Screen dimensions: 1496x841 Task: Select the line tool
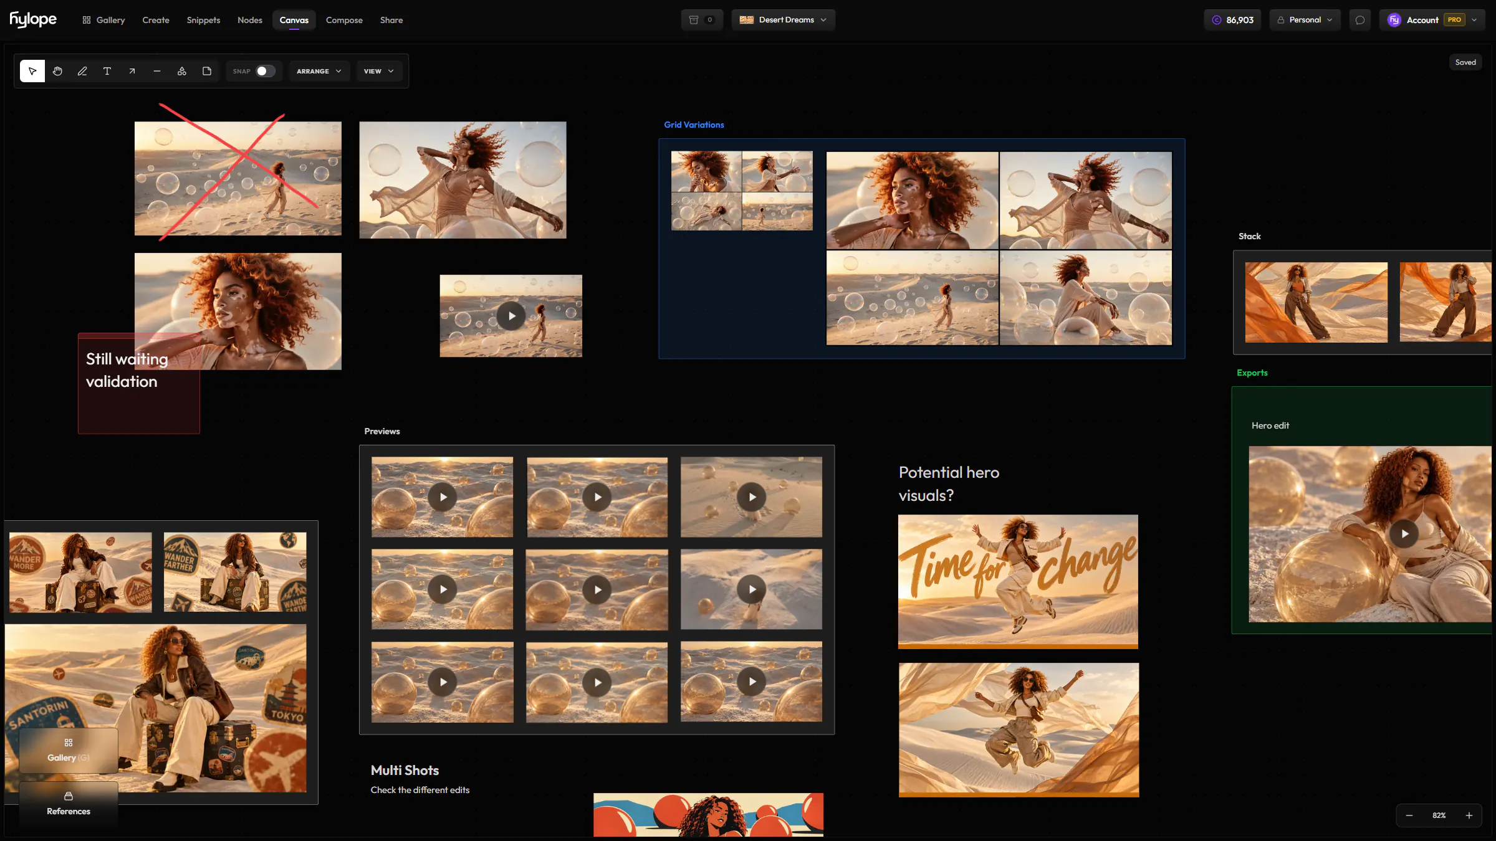(x=157, y=71)
